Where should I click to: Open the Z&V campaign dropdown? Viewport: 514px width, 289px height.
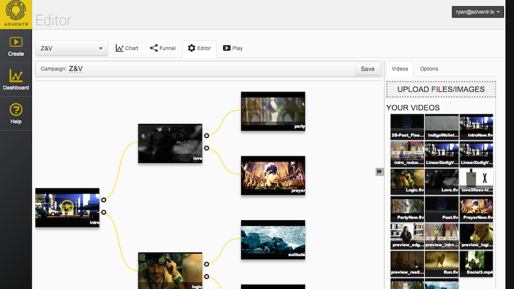pyautogui.click(x=72, y=48)
